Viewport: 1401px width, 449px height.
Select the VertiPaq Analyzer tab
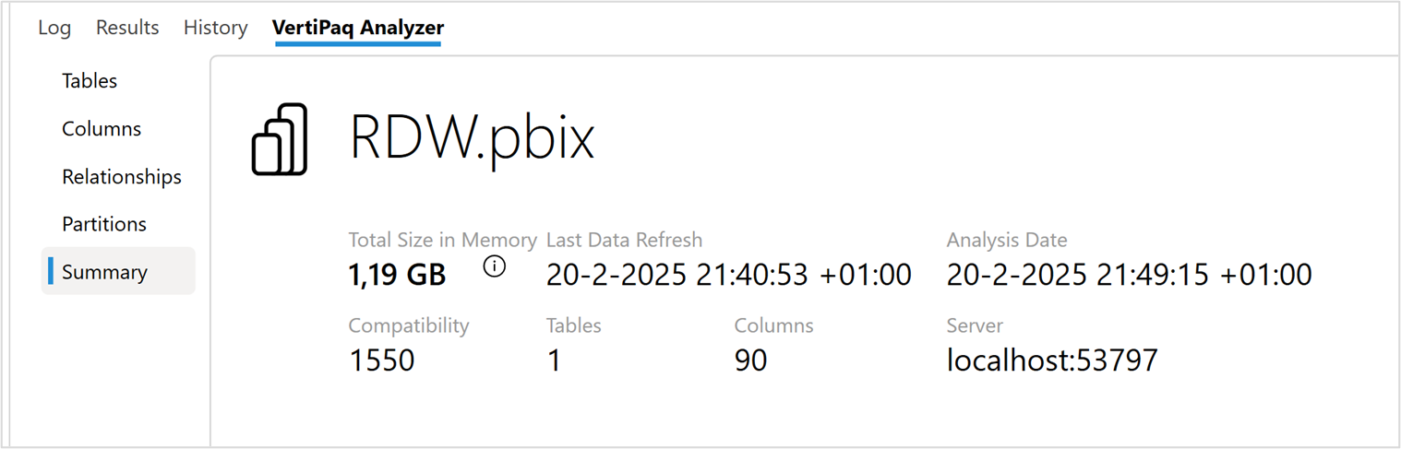coord(358,28)
